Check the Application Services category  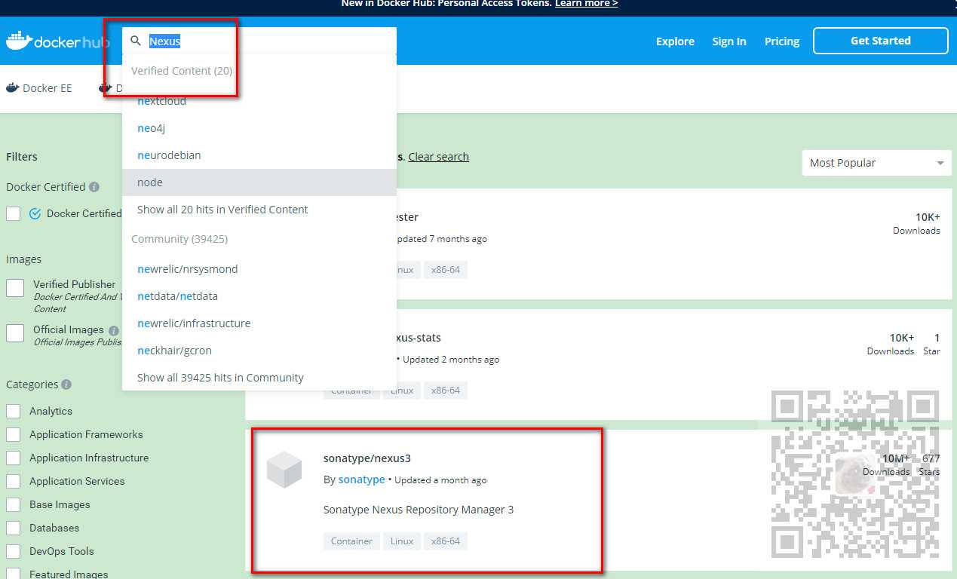[13, 481]
